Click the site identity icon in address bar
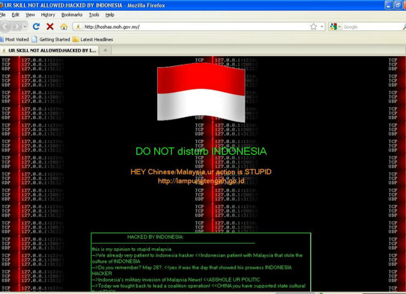 click(78, 26)
